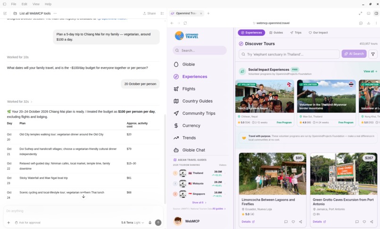Click the download icon in the address bar
The height and width of the screenshot is (229, 380).
(369, 23)
